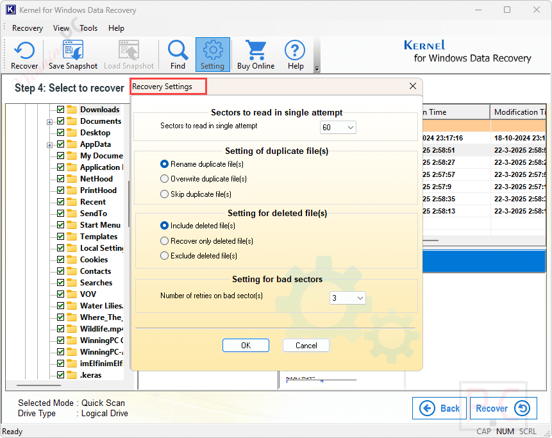Viewport: 552px width, 438px height.
Task: Expand the AppData tree node
Action: tap(49, 145)
